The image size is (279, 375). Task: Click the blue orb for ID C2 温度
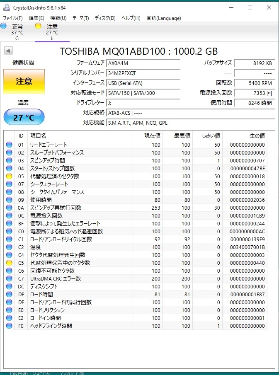click(9, 247)
